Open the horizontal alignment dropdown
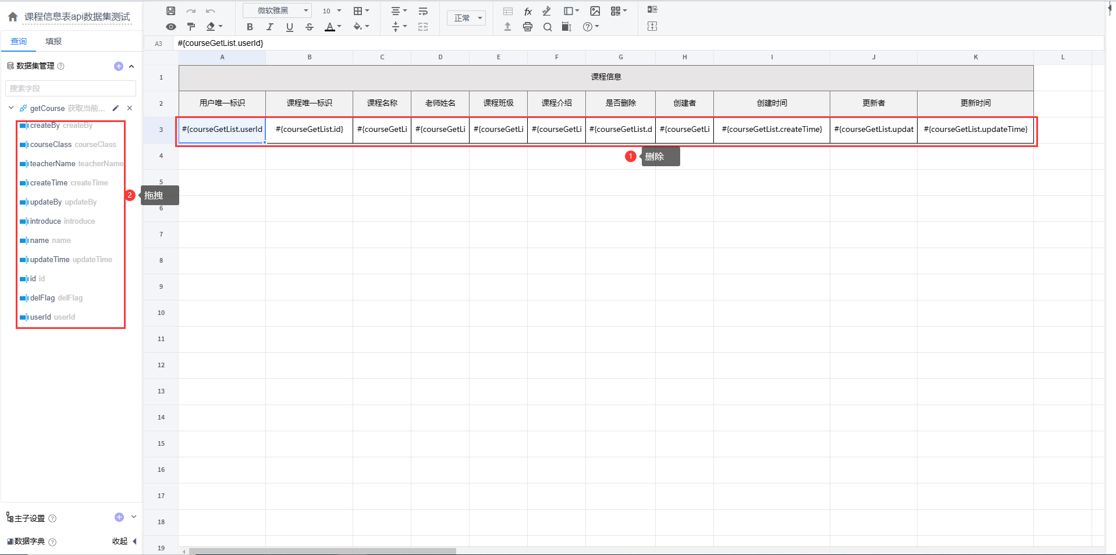 pos(399,11)
